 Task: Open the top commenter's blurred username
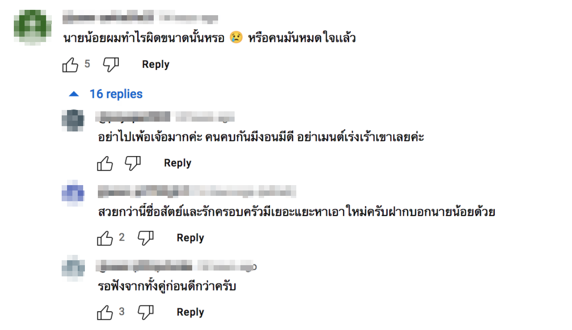[x=108, y=18]
